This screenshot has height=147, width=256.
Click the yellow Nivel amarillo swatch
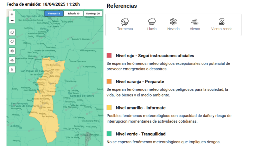(109, 108)
